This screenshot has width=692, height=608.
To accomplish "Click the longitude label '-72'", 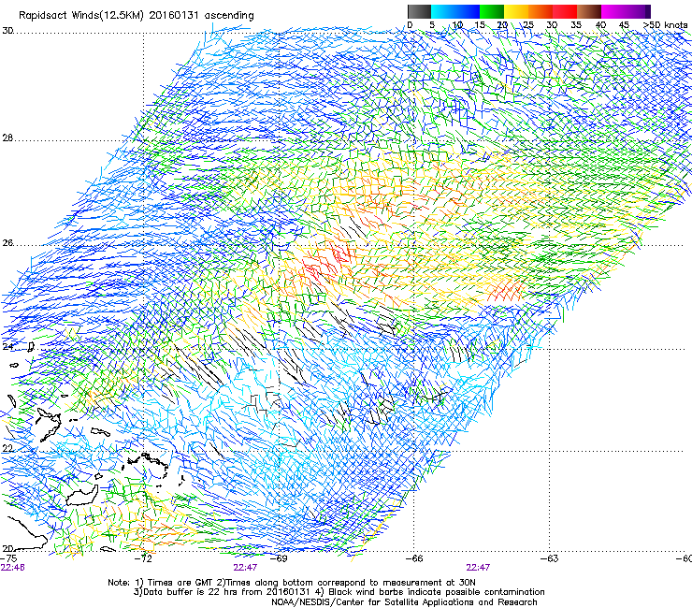I will [143, 558].
